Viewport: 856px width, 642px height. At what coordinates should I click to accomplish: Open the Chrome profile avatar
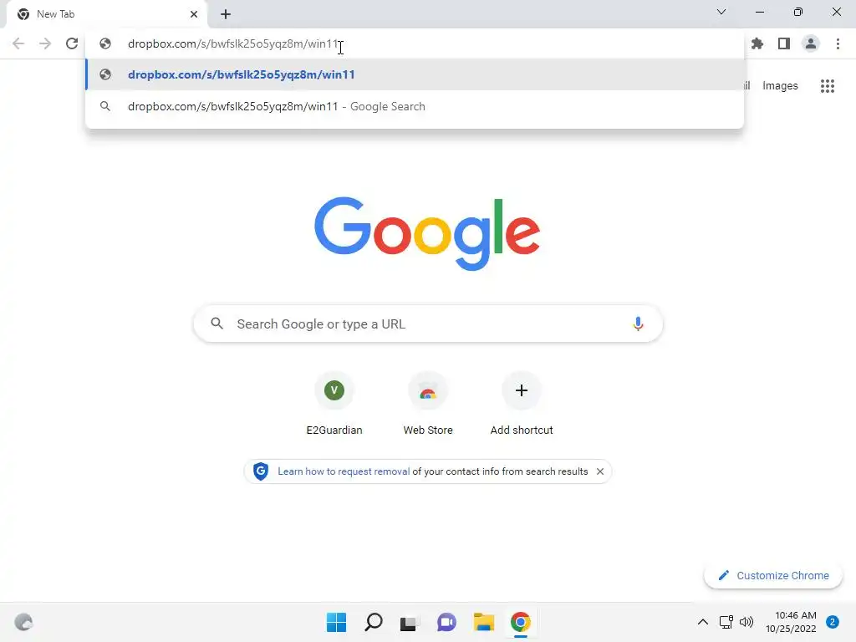[x=811, y=43]
